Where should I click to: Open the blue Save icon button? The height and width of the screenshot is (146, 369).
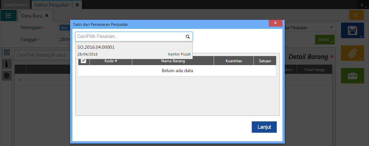(352, 31)
